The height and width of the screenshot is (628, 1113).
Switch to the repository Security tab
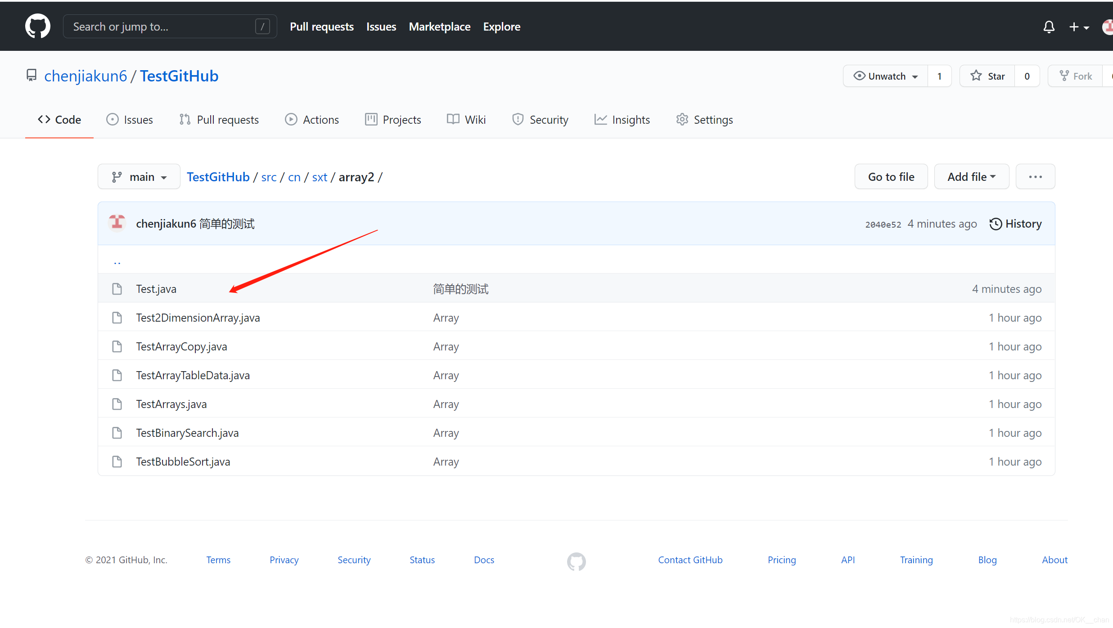pos(540,120)
